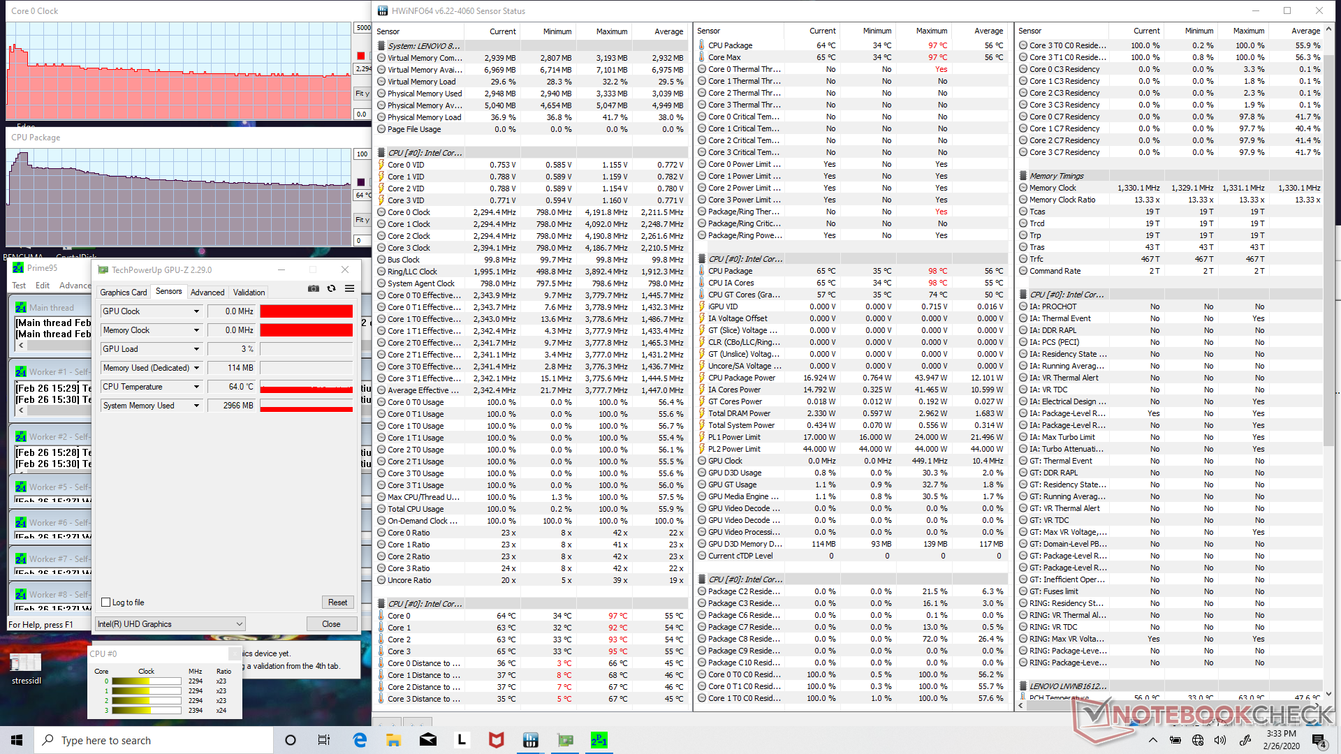
Task: Open File Explorer from the taskbar
Action: [x=393, y=740]
